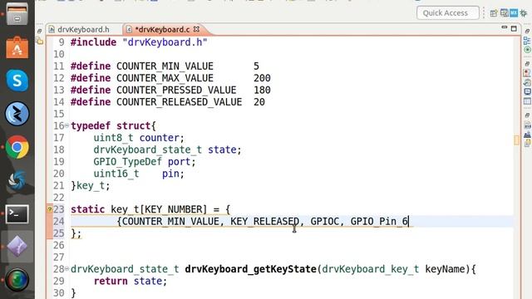
Task: Click }key_t; on line 21
Action: 91,186
